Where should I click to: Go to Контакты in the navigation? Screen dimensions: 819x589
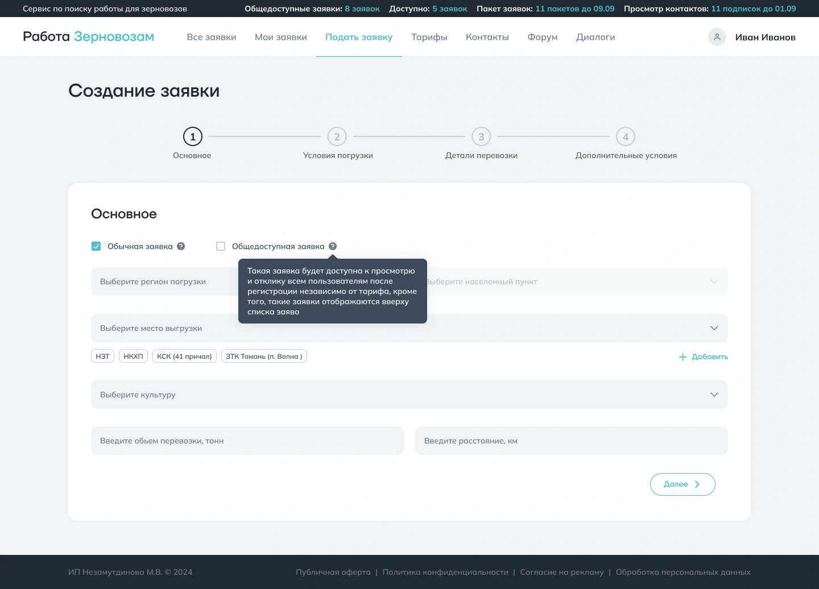click(487, 37)
